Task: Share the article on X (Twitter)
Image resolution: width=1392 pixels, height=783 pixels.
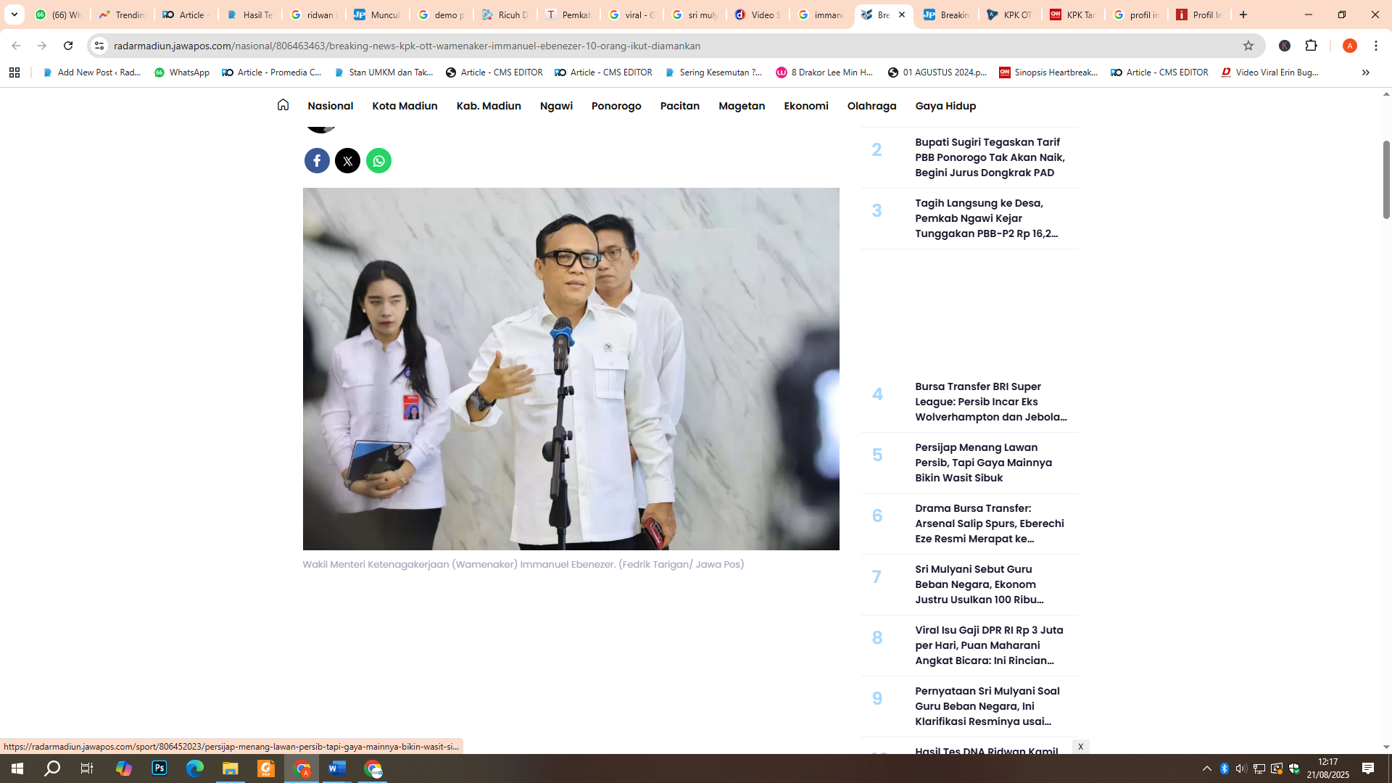Action: [x=348, y=160]
